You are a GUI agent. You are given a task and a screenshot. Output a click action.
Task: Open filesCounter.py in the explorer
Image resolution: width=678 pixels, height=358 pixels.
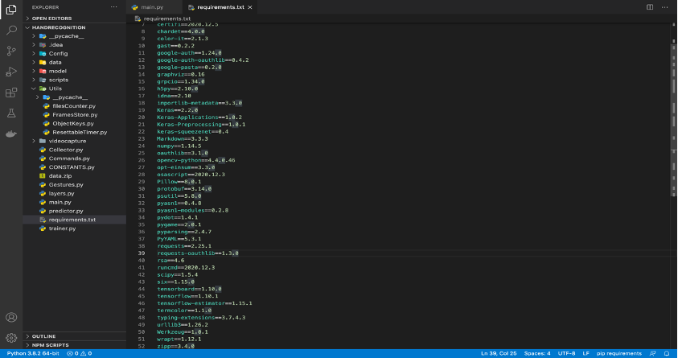(x=74, y=106)
